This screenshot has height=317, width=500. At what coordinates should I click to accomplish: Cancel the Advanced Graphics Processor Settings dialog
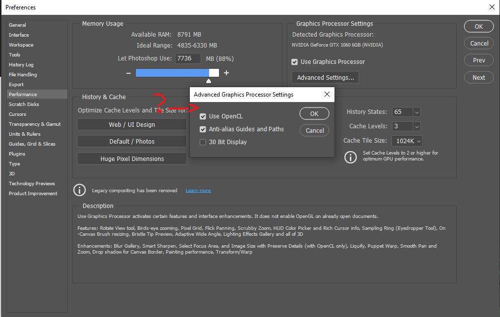[314, 130]
